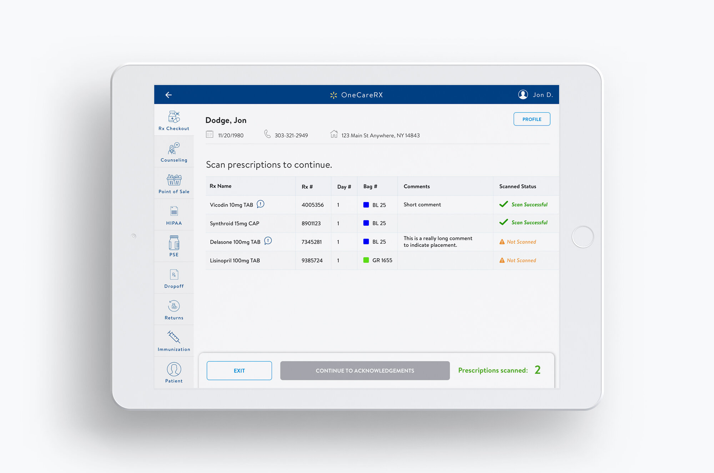Select the Lisinopril 100mg TAB row
714x473 pixels.
pos(235,260)
